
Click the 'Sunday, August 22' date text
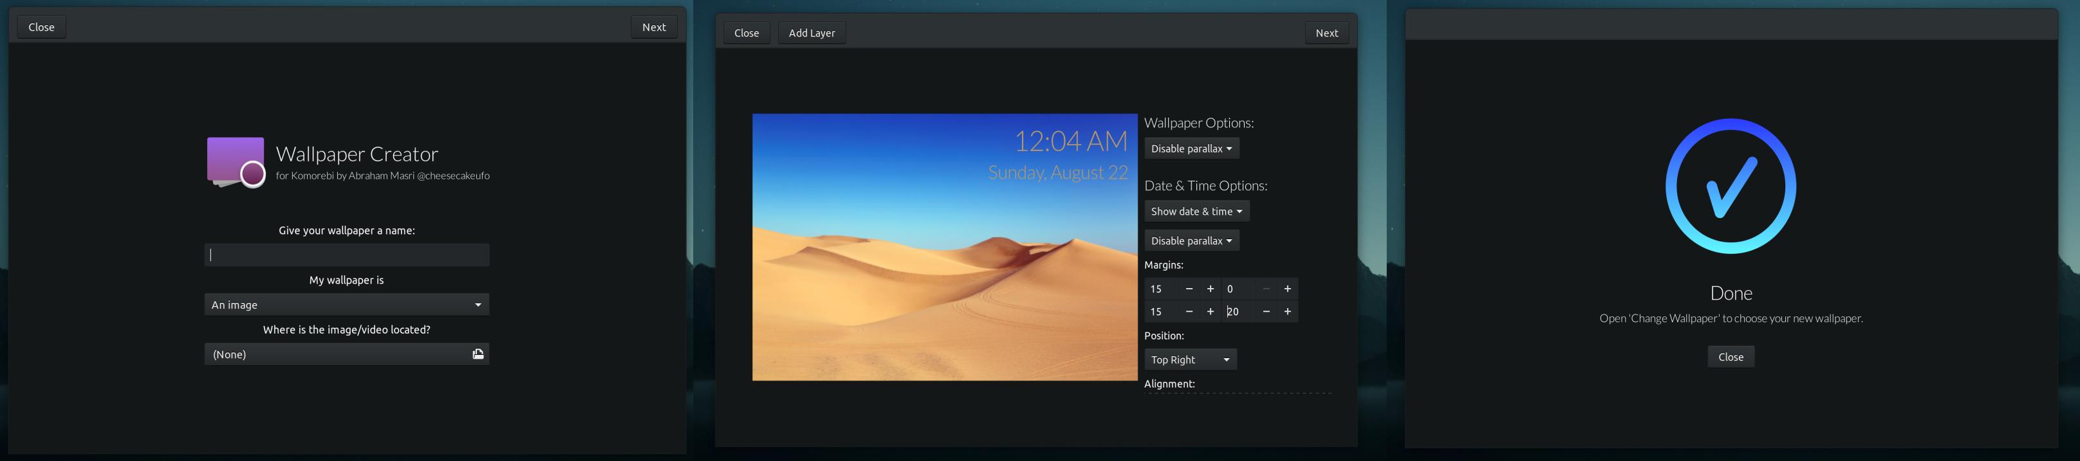(x=1058, y=172)
